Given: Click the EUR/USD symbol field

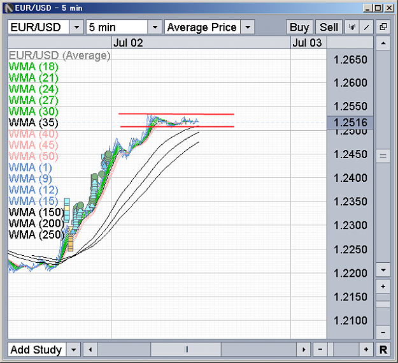Looking at the screenshot, I should click(39, 27).
